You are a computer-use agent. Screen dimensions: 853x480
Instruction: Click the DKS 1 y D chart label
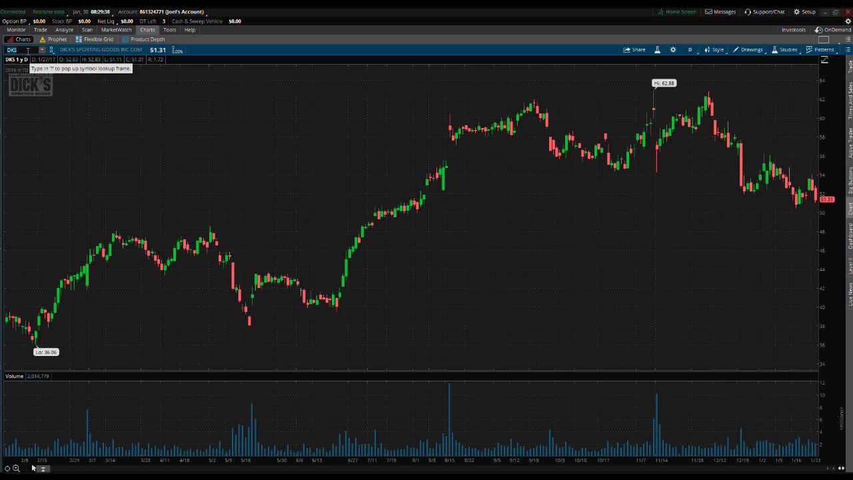click(17, 59)
